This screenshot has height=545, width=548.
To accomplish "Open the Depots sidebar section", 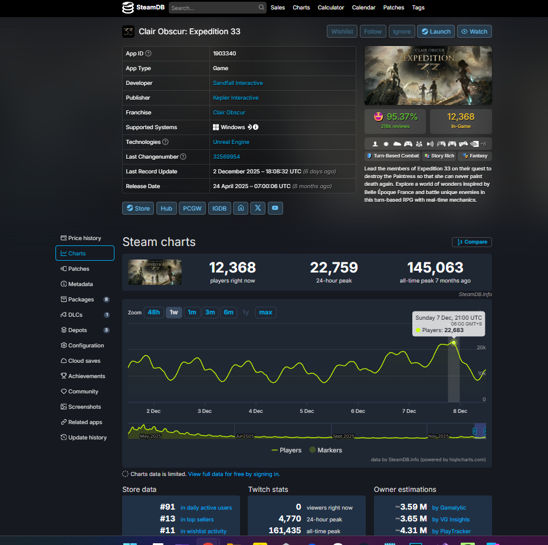I will click(85, 330).
